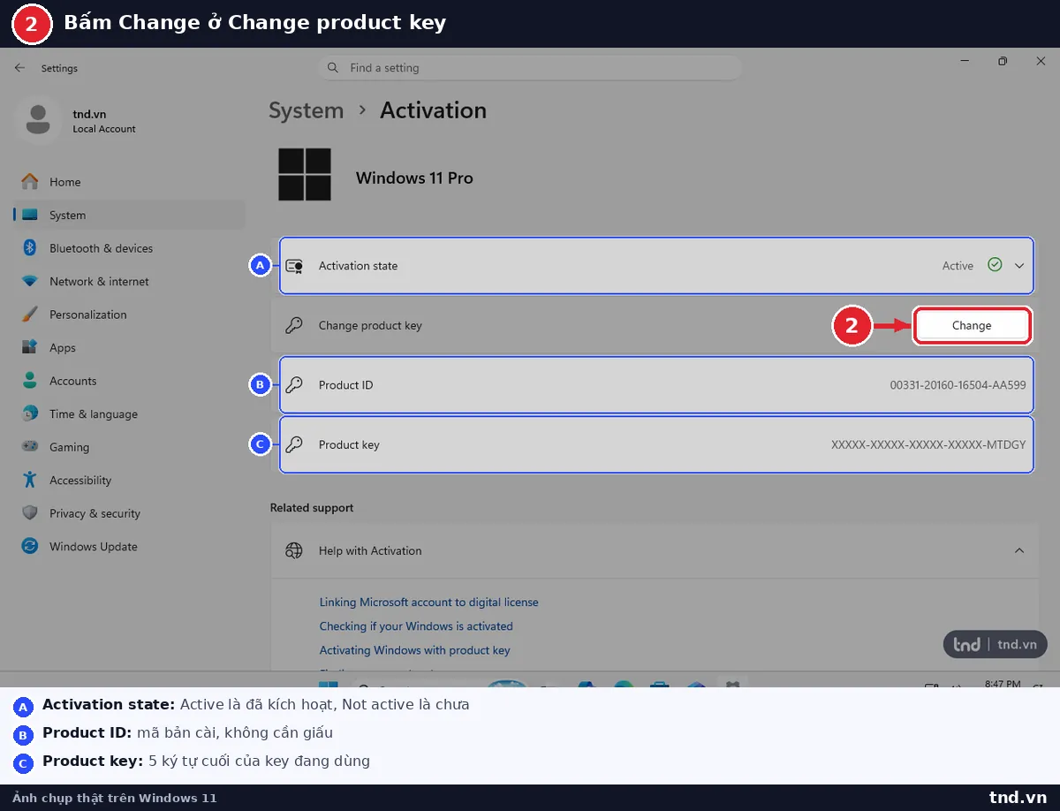1060x811 pixels.
Task: Open Accounts settings
Action: click(129, 381)
